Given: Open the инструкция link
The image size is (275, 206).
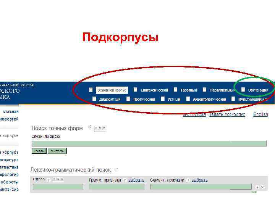Looking at the screenshot, I should pyautogui.click(x=194, y=114).
